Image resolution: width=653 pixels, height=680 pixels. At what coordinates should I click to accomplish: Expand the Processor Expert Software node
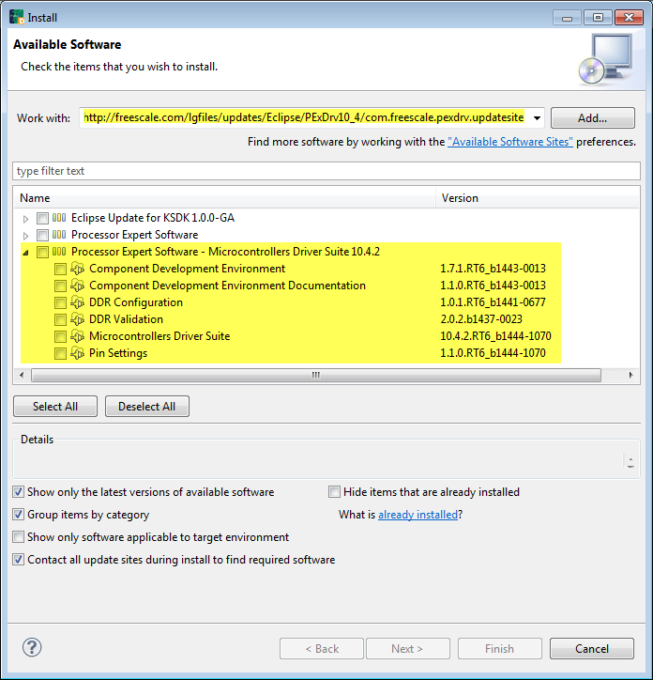pyautogui.click(x=26, y=236)
